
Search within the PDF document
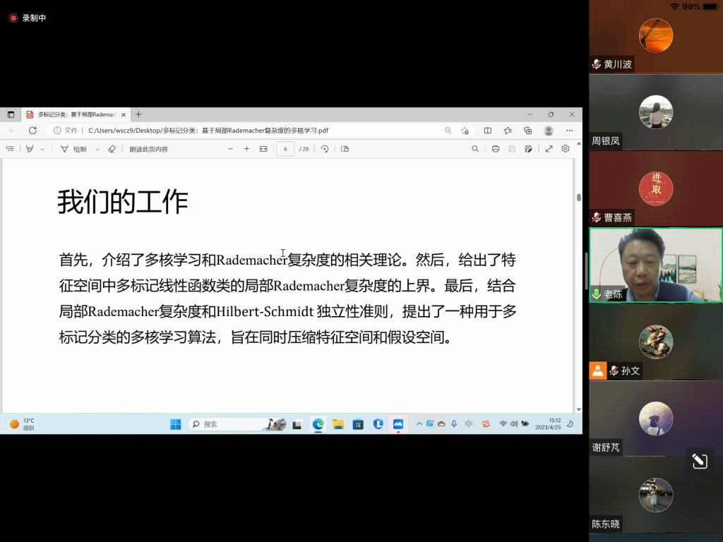pos(475,149)
